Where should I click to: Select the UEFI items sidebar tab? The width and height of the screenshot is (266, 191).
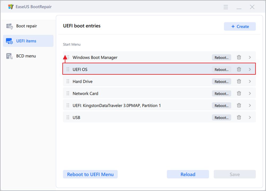pos(26,41)
